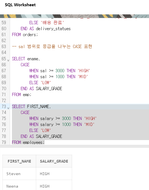The width and height of the screenshot is (149, 190).
Task: Click the SQL Worksheet heading
Action: click(20, 5)
